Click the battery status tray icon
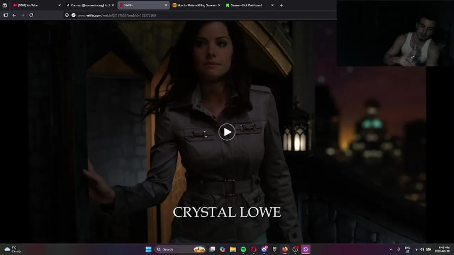The height and width of the screenshot is (255, 454). (x=428, y=249)
